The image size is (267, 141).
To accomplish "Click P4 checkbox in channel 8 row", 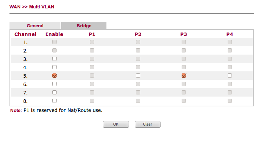I will click(x=229, y=101).
